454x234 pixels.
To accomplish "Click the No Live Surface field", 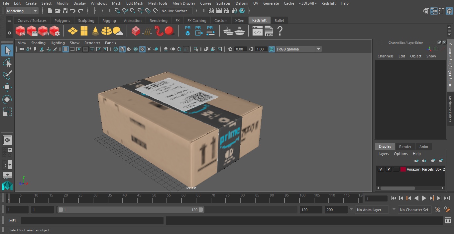I will tap(176, 11).
